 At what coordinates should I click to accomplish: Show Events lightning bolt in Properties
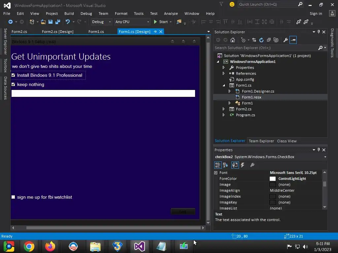[243, 165]
